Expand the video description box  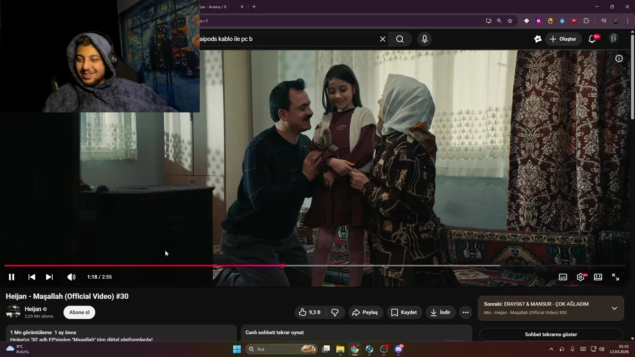tap(121, 334)
